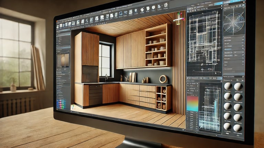Click the rightmost icon of the top toolbar
Viewport: 264px width, 148px height.
[x=166, y=5]
